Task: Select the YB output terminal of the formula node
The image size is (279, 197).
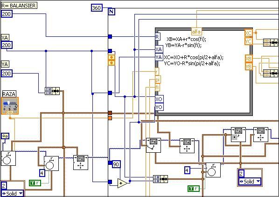Action: click(x=249, y=67)
